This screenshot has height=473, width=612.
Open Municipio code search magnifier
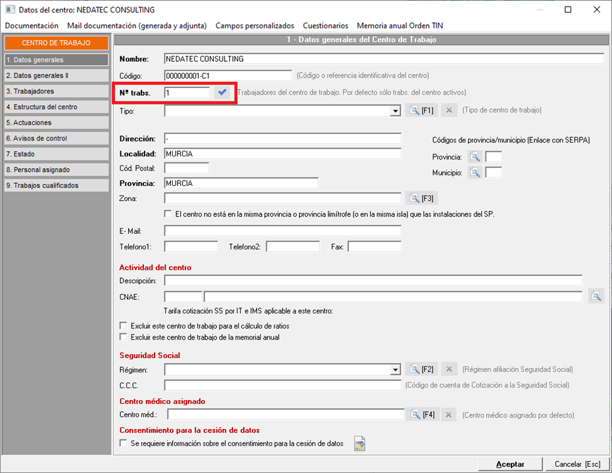click(475, 173)
